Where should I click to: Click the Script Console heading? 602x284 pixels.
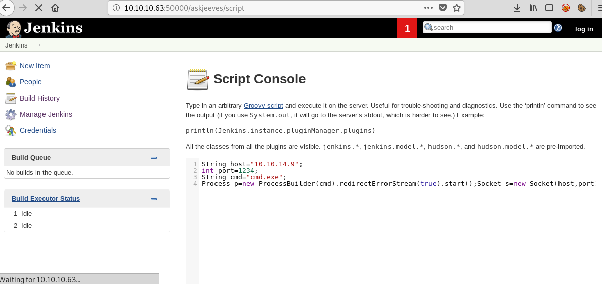coord(260,79)
